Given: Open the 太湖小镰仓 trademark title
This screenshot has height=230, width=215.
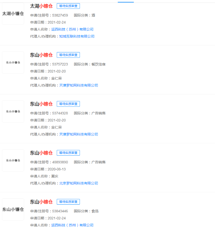Looking at the screenshot, I should (x=41, y=6).
